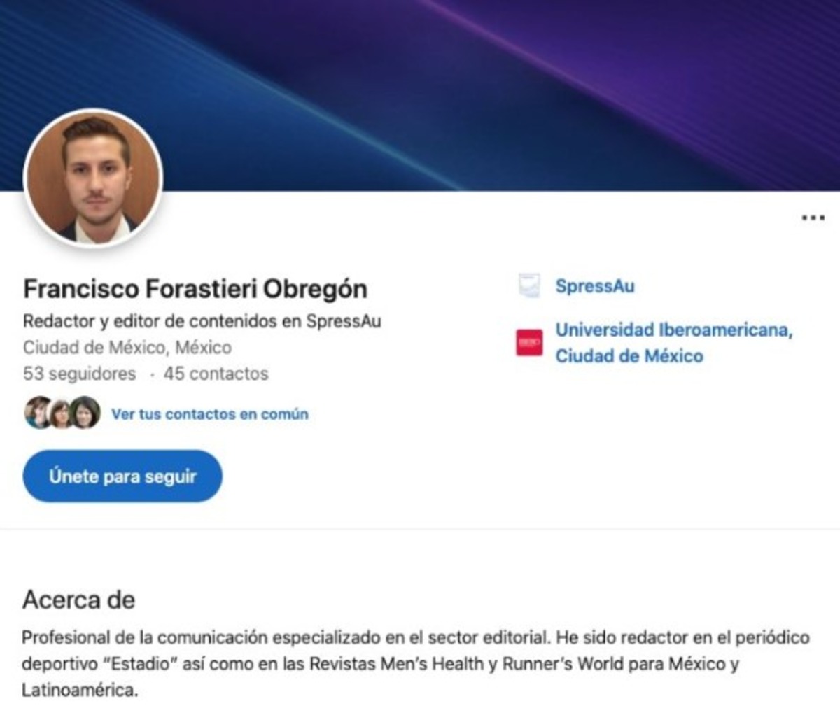Click the 45 contactos count
Image resolution: width=840 pixels, height=715 pixels.
[216, 374]
